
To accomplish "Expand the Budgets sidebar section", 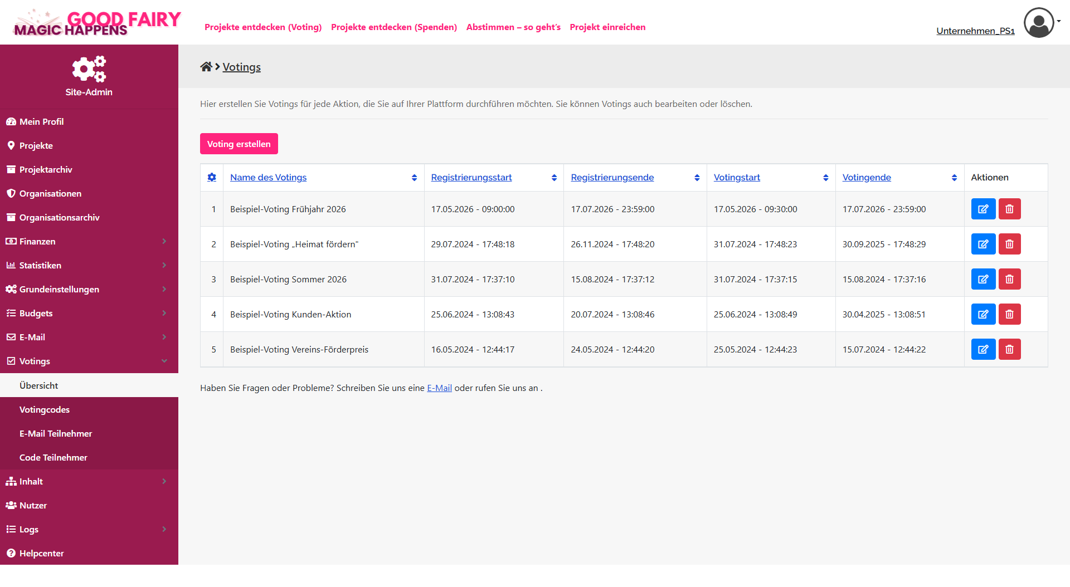I will coord(89,313).
